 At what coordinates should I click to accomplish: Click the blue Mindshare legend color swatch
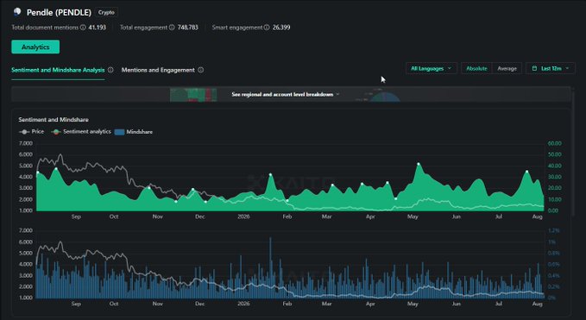tap(119, 132)
